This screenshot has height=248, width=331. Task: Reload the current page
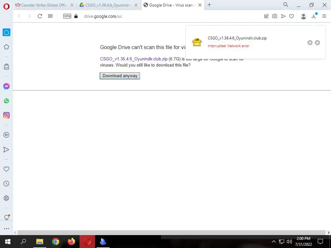[x=40, y=16]
